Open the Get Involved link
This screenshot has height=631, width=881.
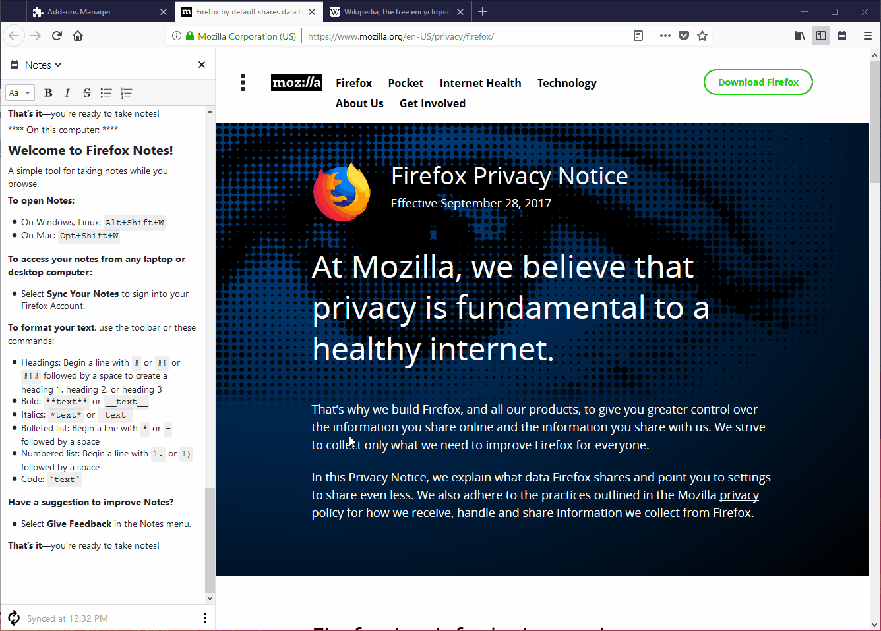tap(433, 103)
